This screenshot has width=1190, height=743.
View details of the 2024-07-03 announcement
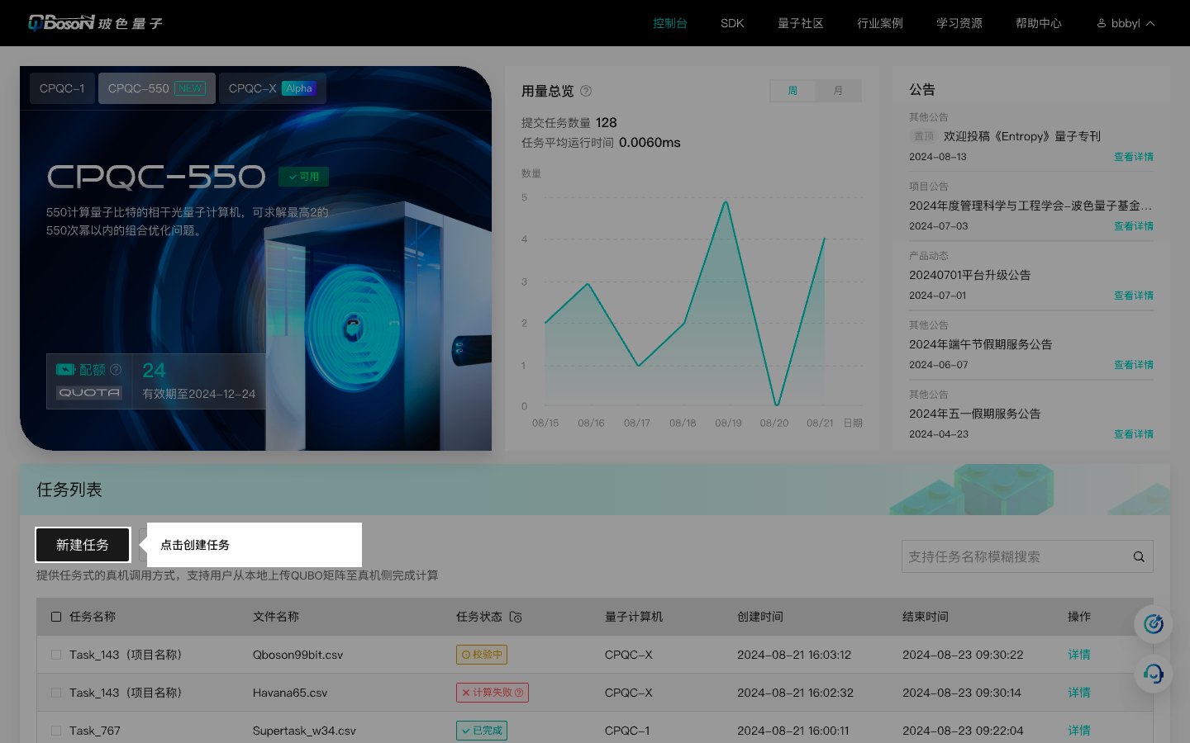click(1134, 226)
